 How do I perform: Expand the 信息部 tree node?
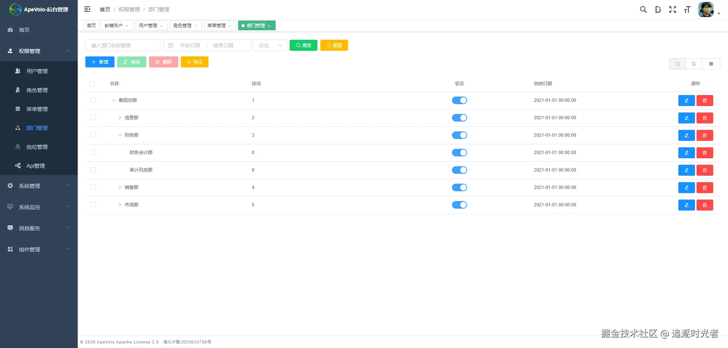[120, 118]
